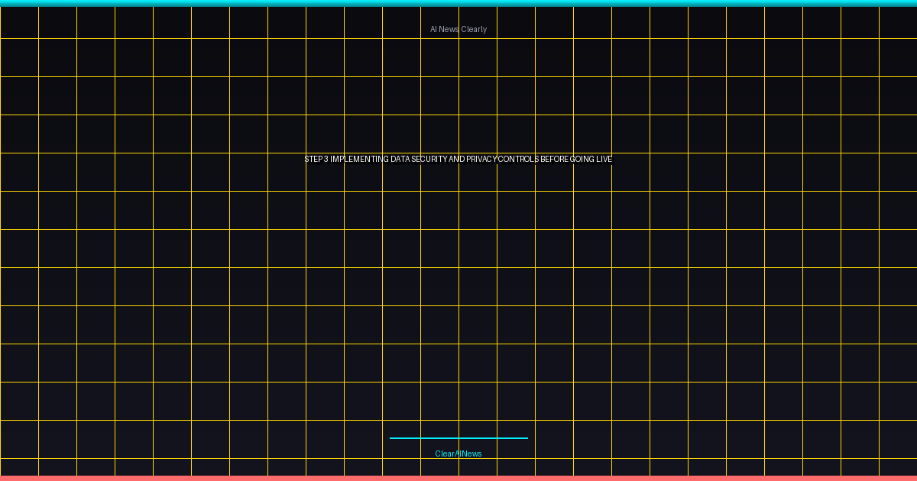
Task: Click the left end of the cyan divider line
Action: tap(392, 438)
